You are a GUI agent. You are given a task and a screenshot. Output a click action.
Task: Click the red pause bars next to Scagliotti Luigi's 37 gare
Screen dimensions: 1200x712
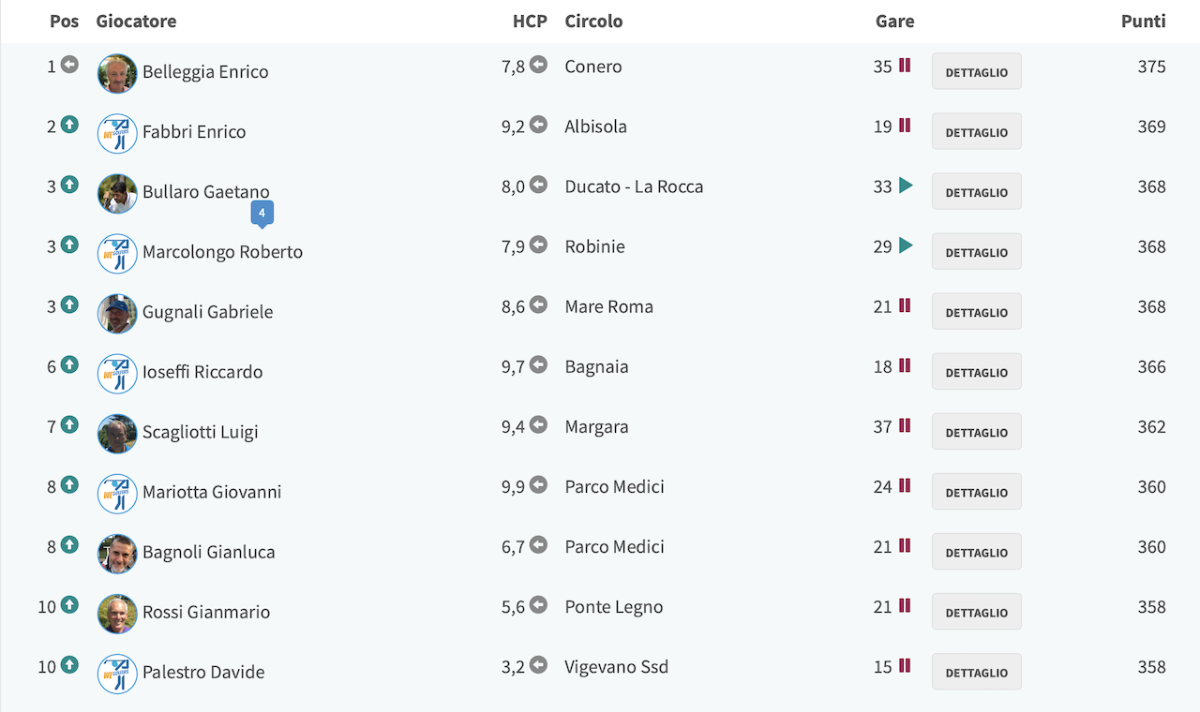(905, 425)
